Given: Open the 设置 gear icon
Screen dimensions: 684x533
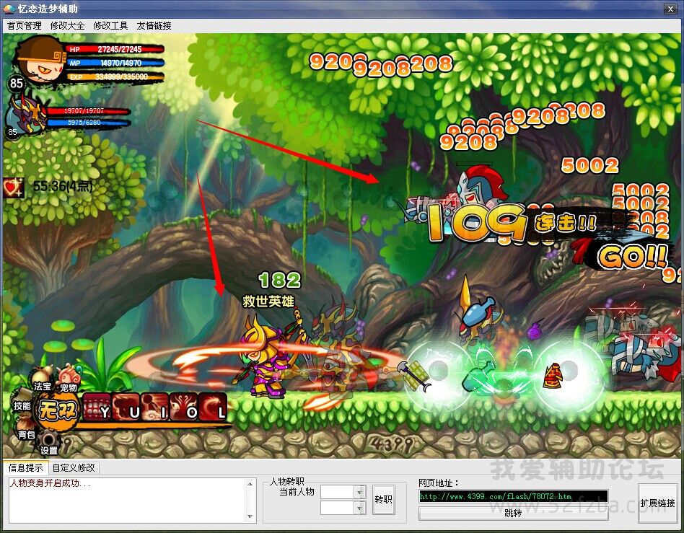Looking at the screenshot, I should [x=49, y=443].
